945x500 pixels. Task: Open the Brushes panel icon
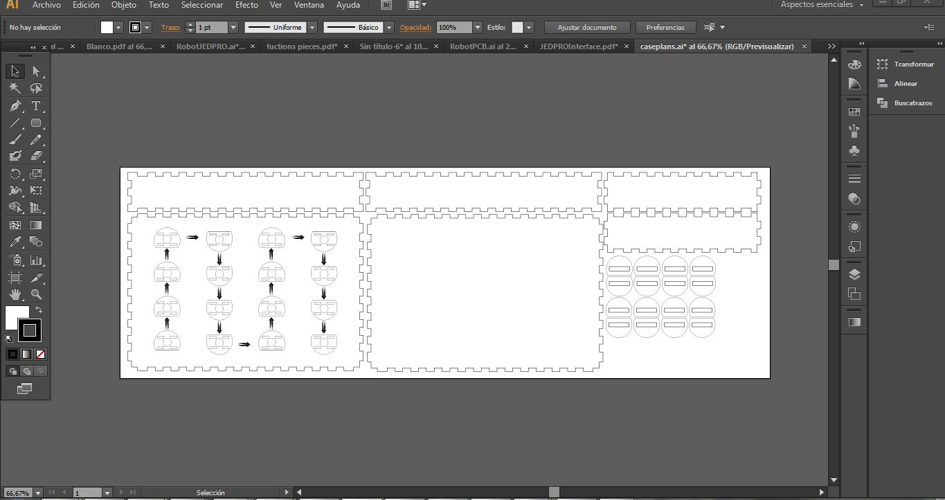pyautogui.click(x=854, y=130)
